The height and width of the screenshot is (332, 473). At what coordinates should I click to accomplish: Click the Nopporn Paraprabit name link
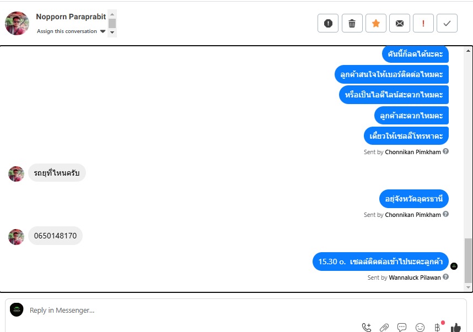[x=71, y=17]
